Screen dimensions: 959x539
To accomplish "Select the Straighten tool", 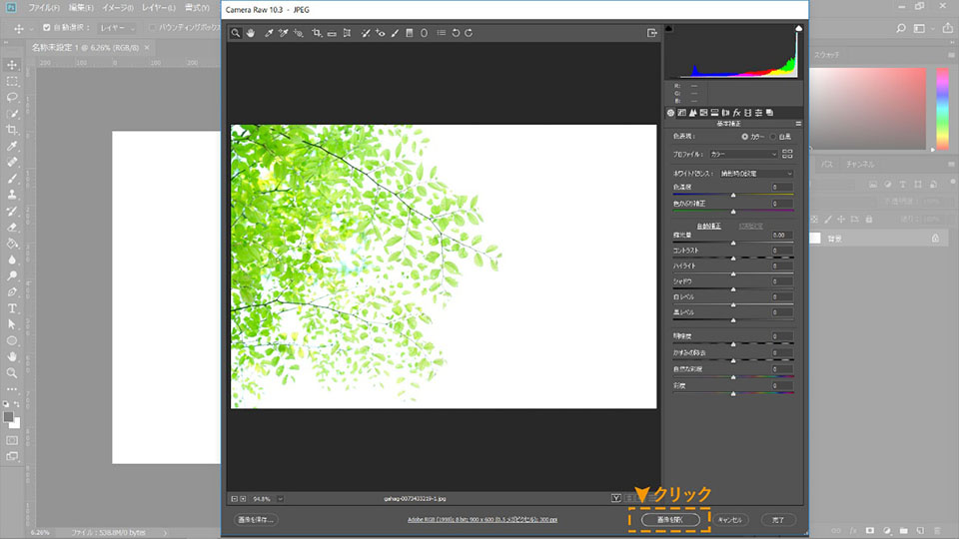I will [x=332, y=34].
